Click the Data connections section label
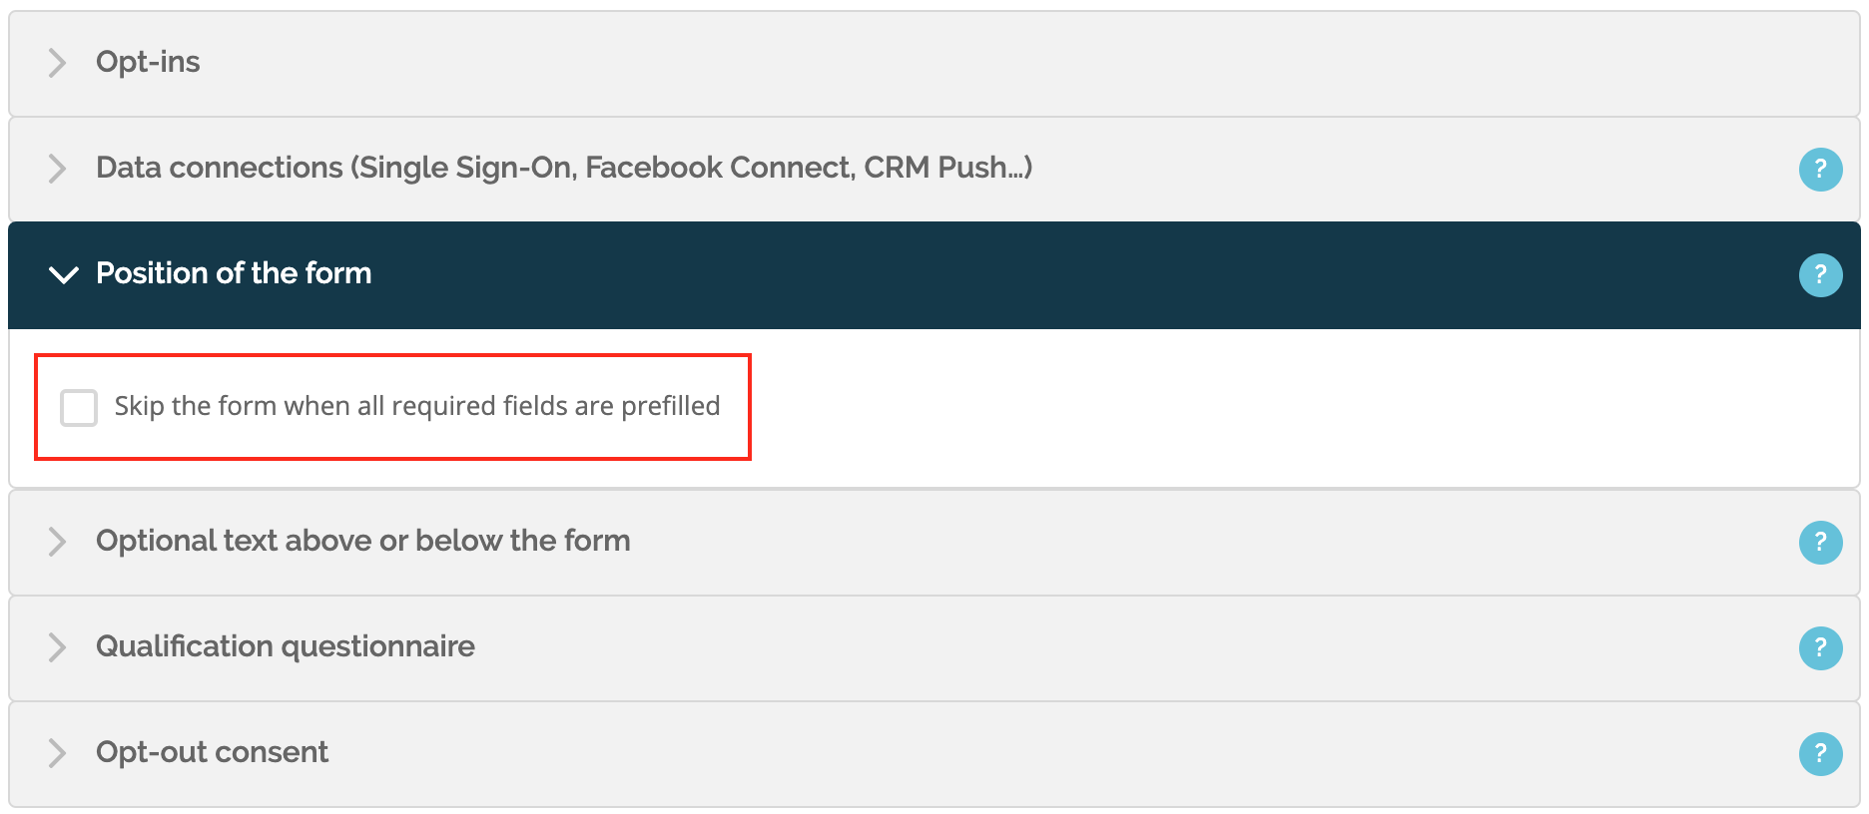This screenshot has height=814, width=1869. (564, 169)
